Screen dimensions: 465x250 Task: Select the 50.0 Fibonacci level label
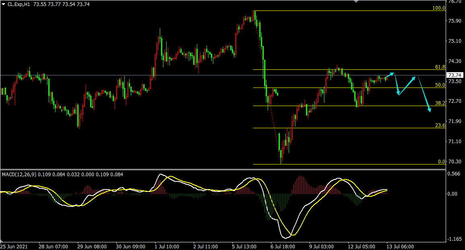(440, 85)
